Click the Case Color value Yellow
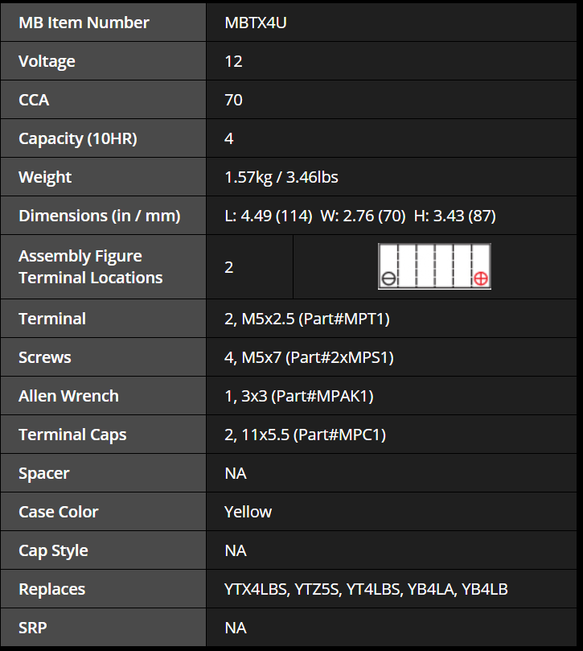This screenshot has height=651, width=583. [248, 512]
